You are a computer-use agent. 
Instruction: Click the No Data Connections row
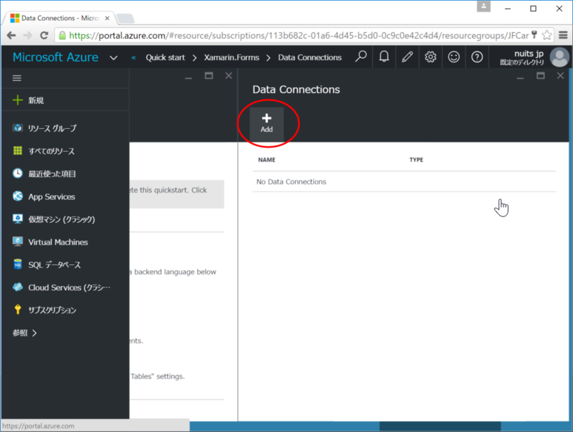click(x=404, y=182)
